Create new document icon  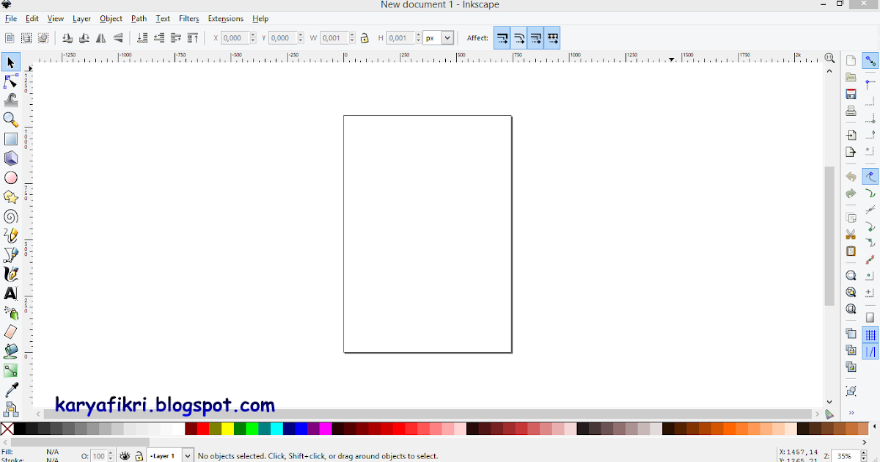point(851,61)
